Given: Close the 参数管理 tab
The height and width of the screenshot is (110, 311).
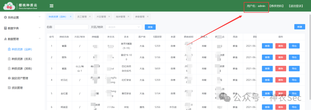Looking at the screenshot, I should coord(147,17).
